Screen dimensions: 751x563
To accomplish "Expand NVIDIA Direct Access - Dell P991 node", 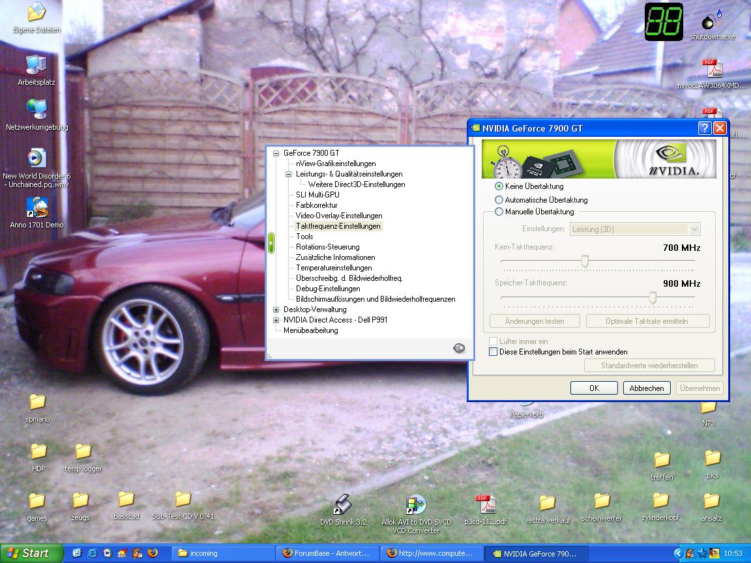I will point(276,321).
